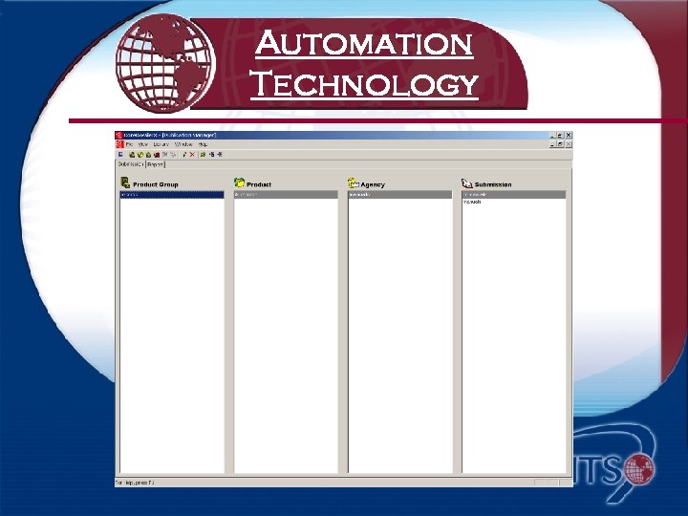The height and width of the screenshot is (516, 688).
Task: Click the blue square toolbar icon
Action: pyautogui.click(x=120, y=155)
